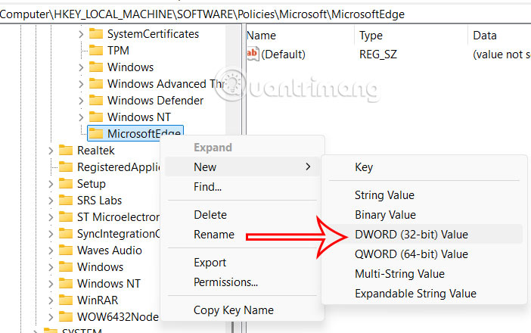
Task: Select QWORD (64-bit) Value
Action: (424, 254)
